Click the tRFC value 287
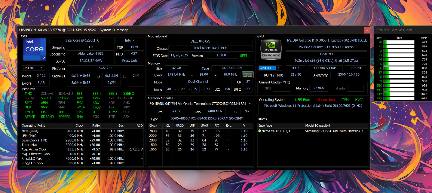 point(247,89)
